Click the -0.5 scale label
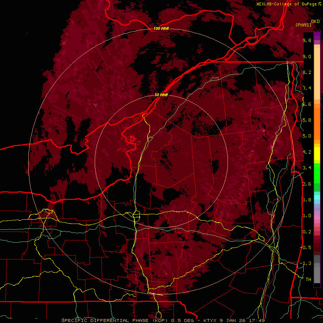The width and height of the screenshot is (323, 323). click(x=305, y=247)
